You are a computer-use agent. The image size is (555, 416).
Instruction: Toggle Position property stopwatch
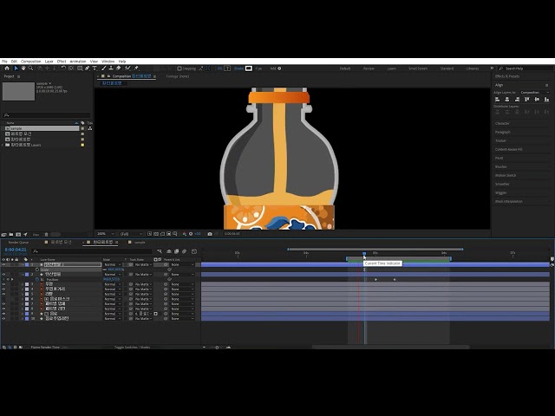point(37,279)
